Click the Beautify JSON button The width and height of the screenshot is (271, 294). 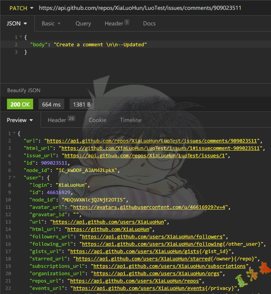tap(24, 90)
